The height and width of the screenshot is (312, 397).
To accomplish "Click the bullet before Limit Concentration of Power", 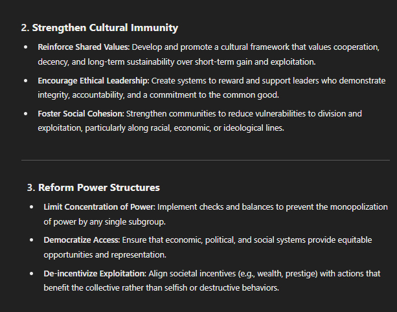I will coord(31,207).
